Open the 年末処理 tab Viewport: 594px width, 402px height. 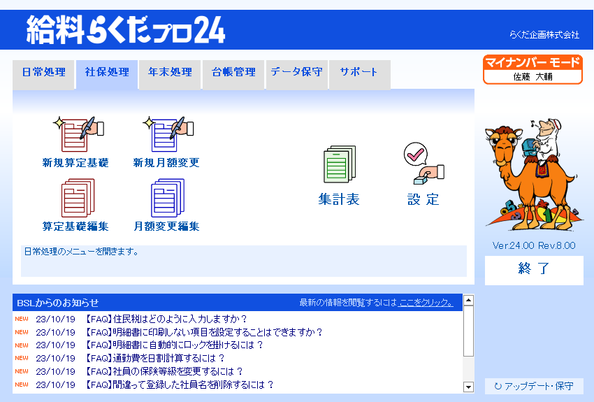pos(170,74)
